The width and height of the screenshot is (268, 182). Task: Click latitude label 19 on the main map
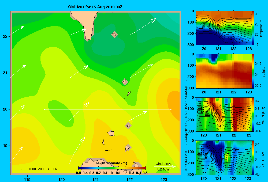coord(5,146)
